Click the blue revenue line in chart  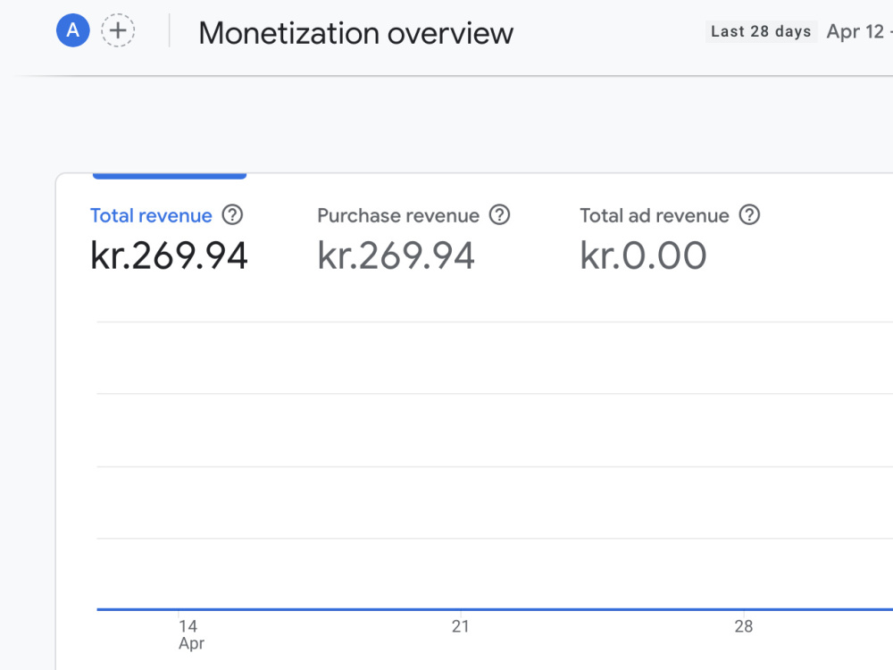point(495,609)
